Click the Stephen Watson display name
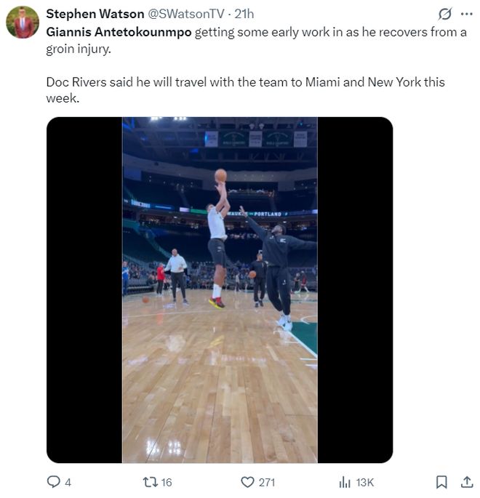This screenshot has height=498, width=480. pos(94,14)
